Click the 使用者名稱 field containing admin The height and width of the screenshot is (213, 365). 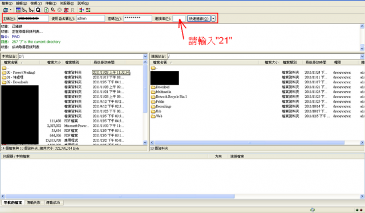pos(91,18)
